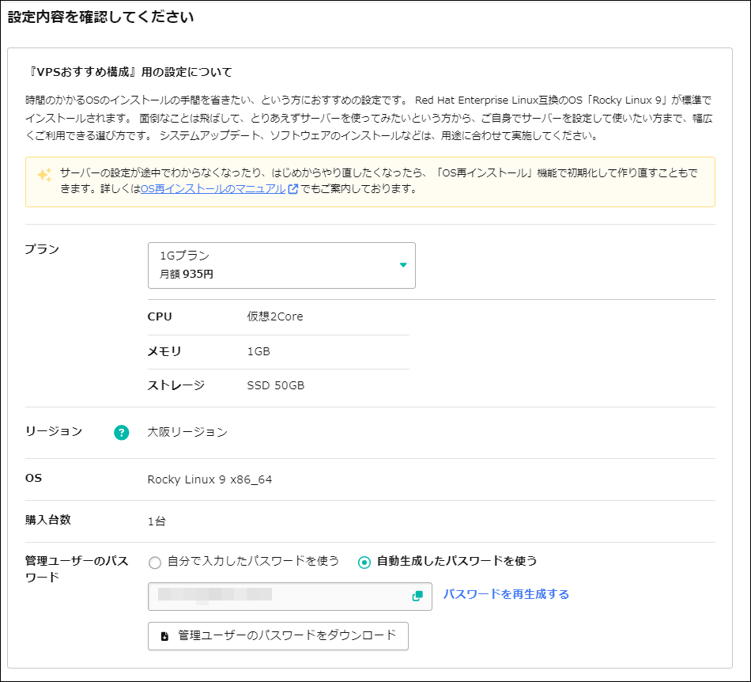
Task: Click the generated password field
Action: tap(290, 597)
